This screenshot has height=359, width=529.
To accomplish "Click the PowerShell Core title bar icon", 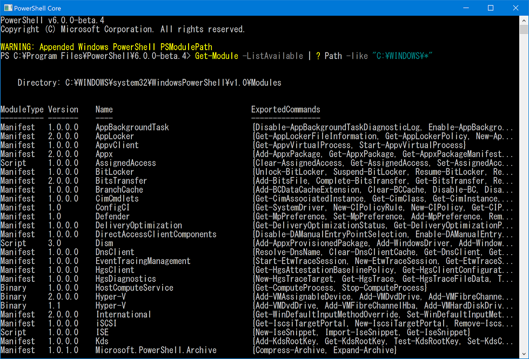I will (8, 8).
